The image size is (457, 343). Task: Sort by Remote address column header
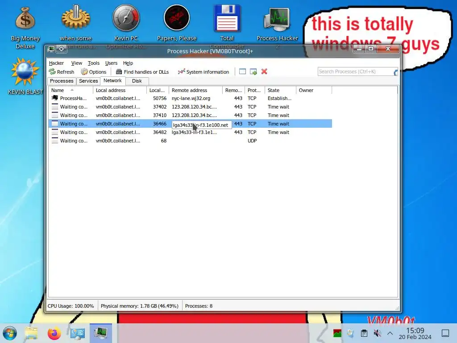[195, 90]
